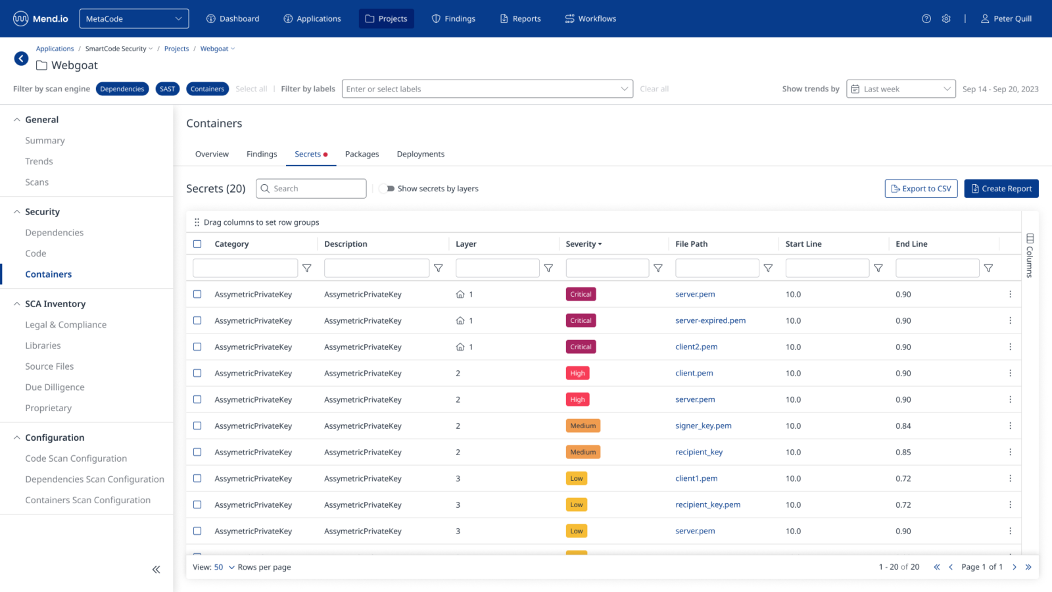Collapse the Configuration sidebar section
Viewport: 1052px width, 592px height.
(17, 437)
